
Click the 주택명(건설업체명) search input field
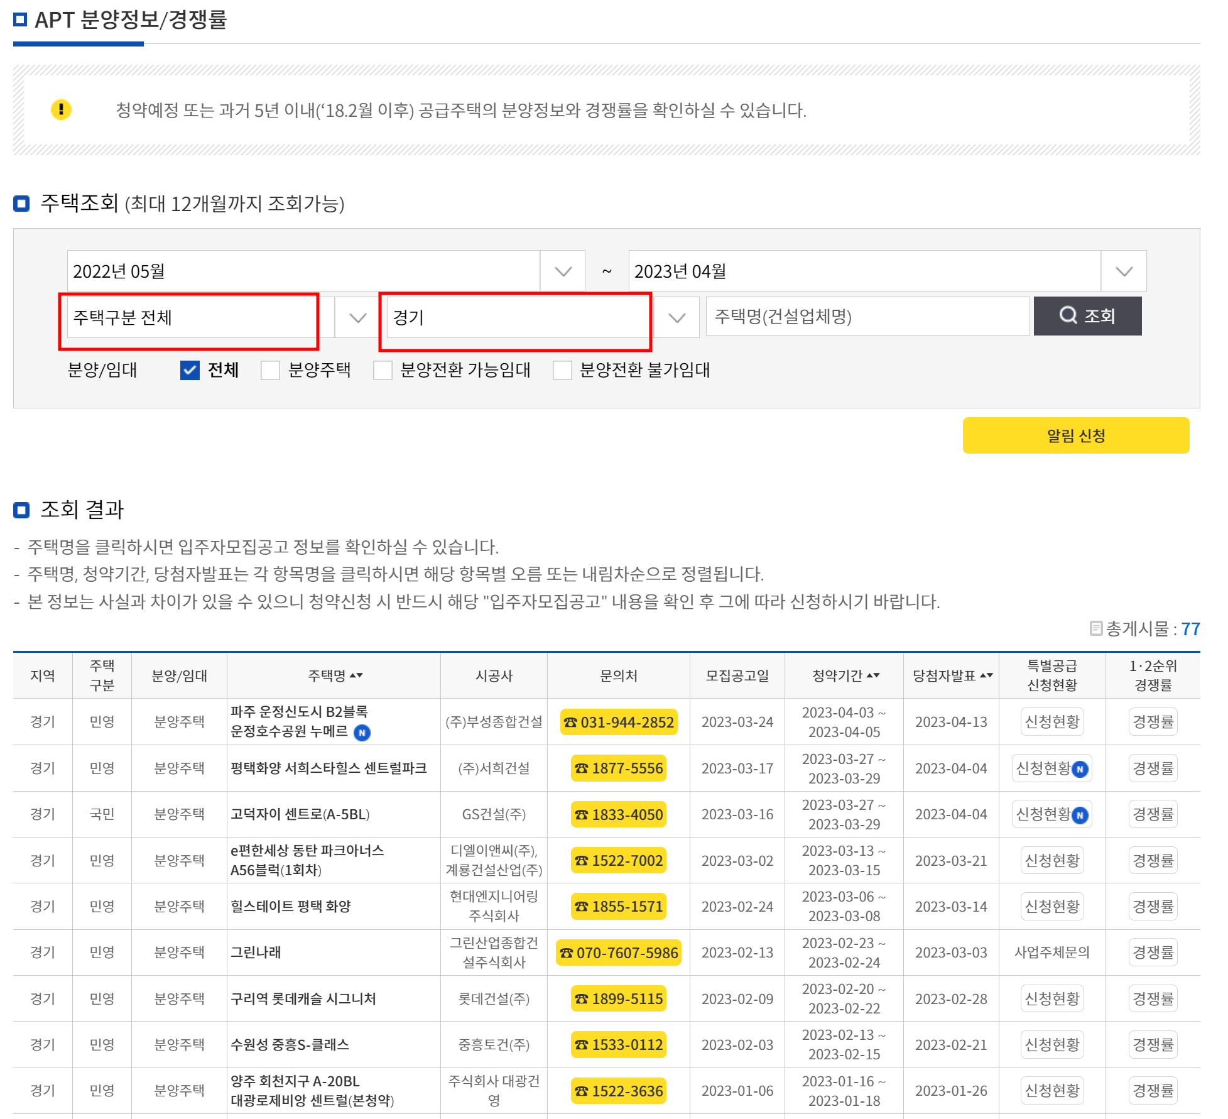(x=867, y=317)
